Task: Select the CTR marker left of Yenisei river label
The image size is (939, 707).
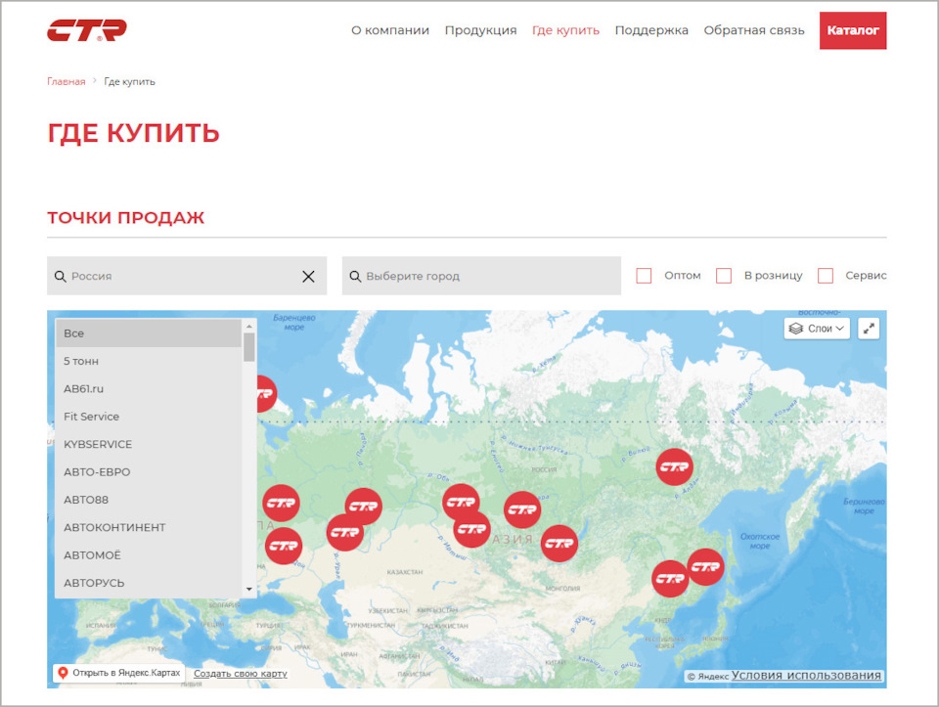Action: (x=461, y=503)
